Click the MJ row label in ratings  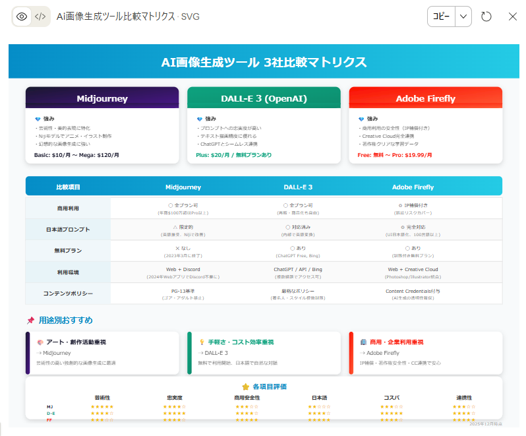tap(50, 407)
